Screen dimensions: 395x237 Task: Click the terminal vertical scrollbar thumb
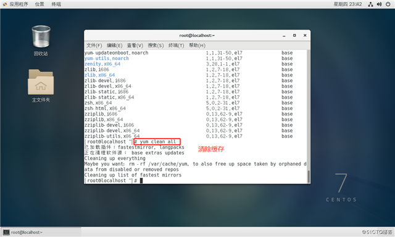coord(309,177)
